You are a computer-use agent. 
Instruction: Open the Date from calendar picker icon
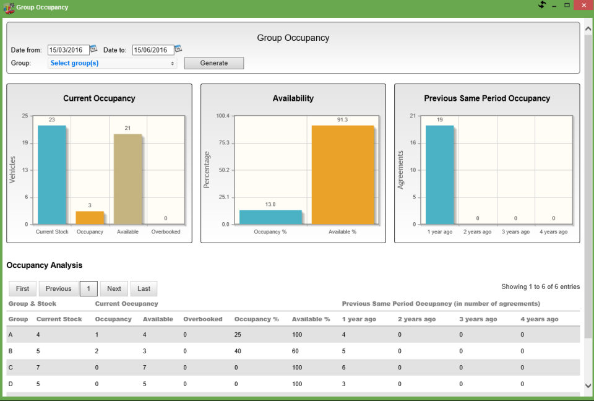pyautogui.click(x=93, y=49)
